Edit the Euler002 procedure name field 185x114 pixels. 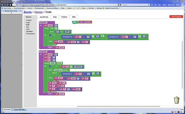click(x=43, y=51)
